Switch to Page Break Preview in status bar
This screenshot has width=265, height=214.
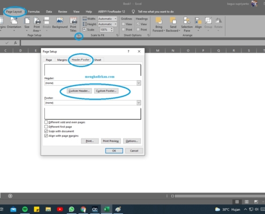tap(256, 202)
